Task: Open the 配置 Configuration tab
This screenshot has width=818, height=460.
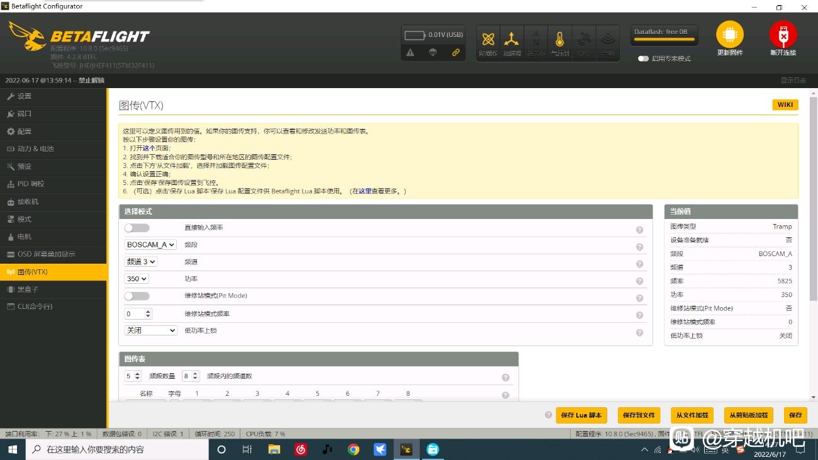Action: [x=53, y=132]
